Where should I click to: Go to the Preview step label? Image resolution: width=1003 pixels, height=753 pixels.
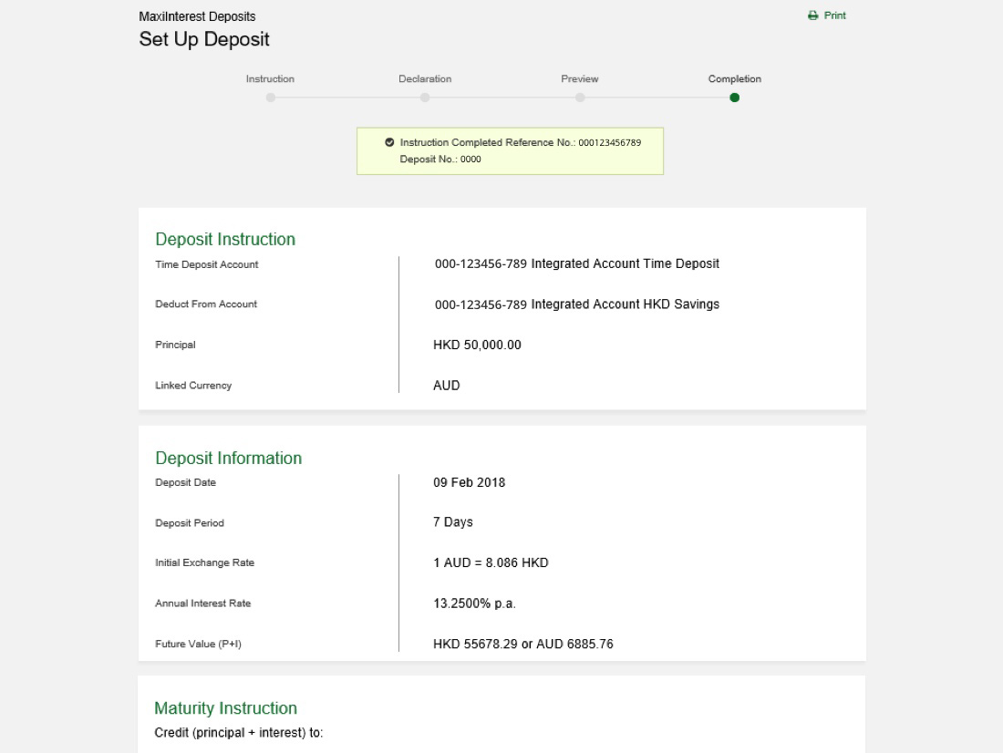click(580, 79)
